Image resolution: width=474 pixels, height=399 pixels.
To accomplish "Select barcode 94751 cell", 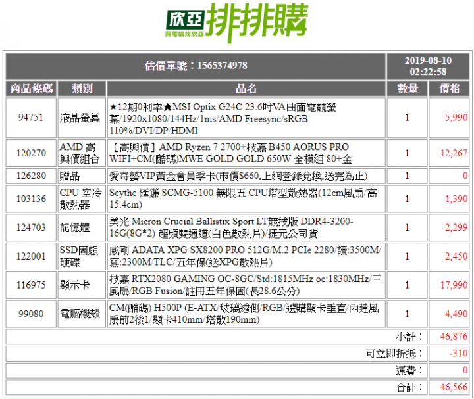I will [x=31, y=118].
